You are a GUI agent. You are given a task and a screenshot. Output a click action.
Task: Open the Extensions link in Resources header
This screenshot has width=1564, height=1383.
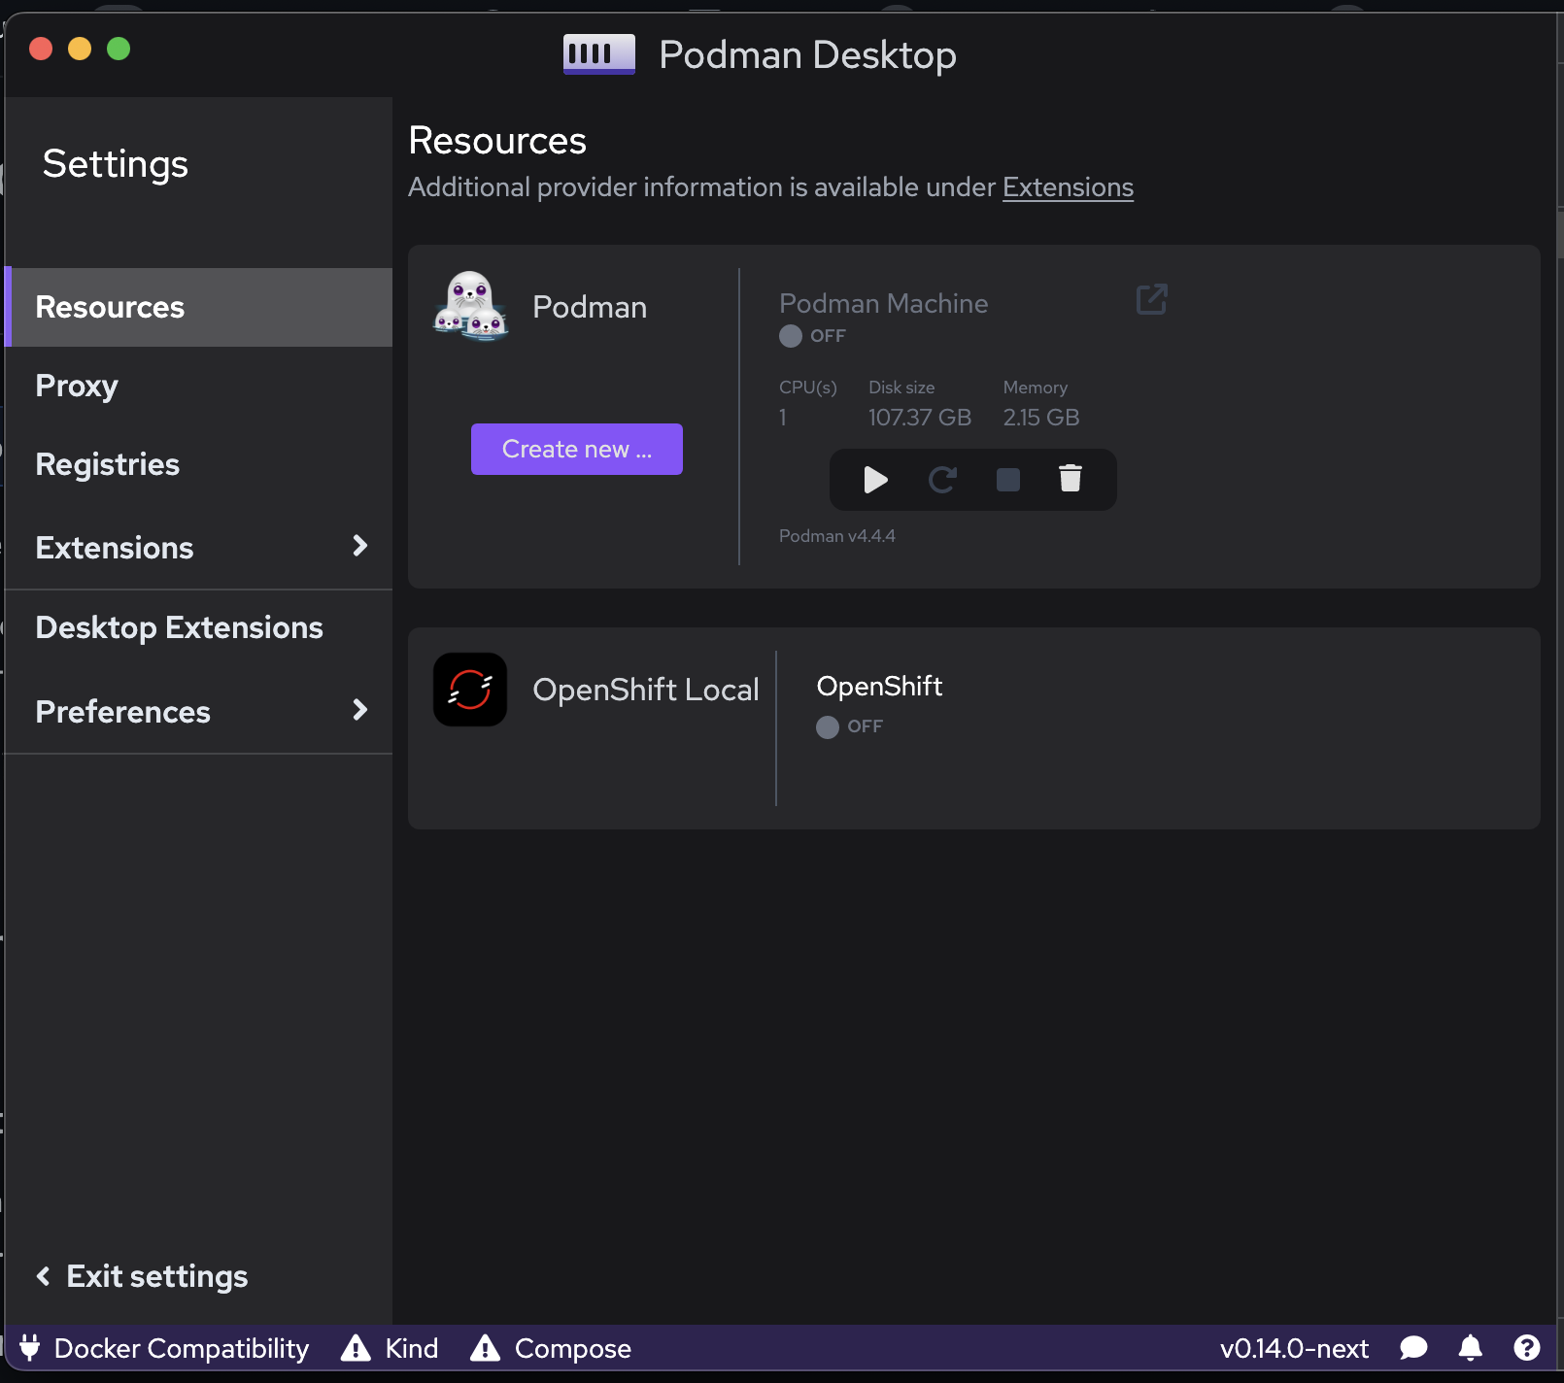coord(1068,186)
